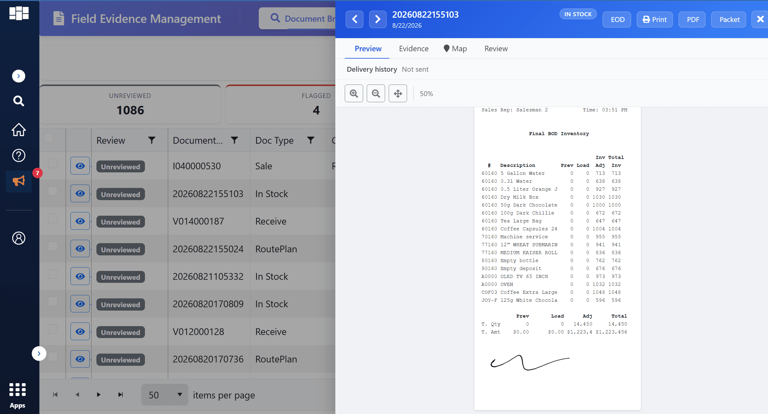This screenshot has width=768, height=414.
Task: Select the UNREVIEWED 1086 summary card
Action: 130,104
